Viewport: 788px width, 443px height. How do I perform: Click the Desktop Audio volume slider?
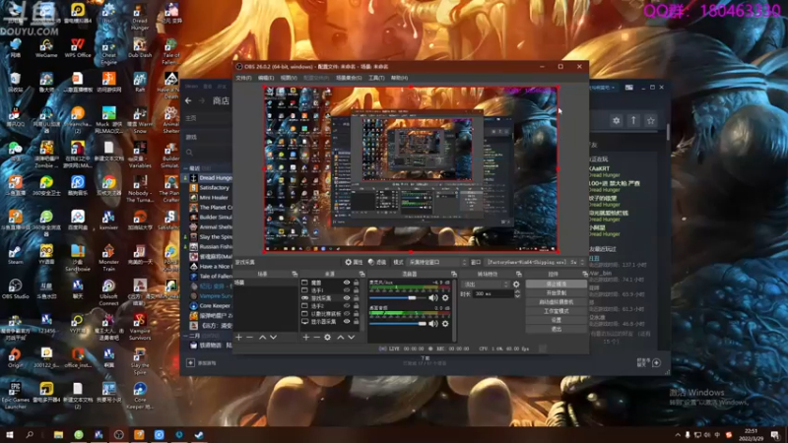(398, 324)
